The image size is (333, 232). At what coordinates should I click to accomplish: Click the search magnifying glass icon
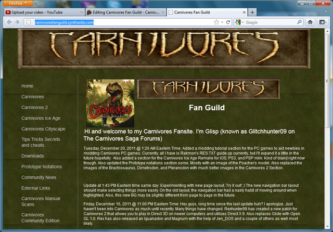pyautogui.click(x=299, y=22)
